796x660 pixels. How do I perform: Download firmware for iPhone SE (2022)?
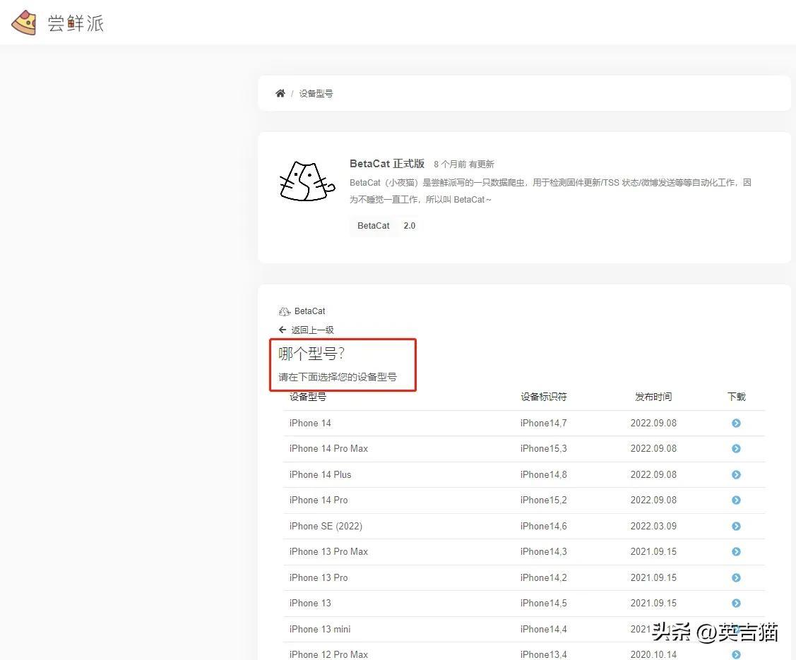[x=735, y=526]
